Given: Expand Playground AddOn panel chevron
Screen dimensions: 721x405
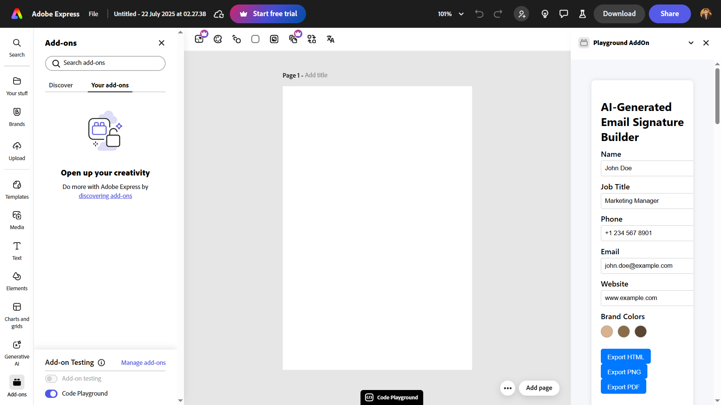Looking at the screenshot, I should 691,43.
